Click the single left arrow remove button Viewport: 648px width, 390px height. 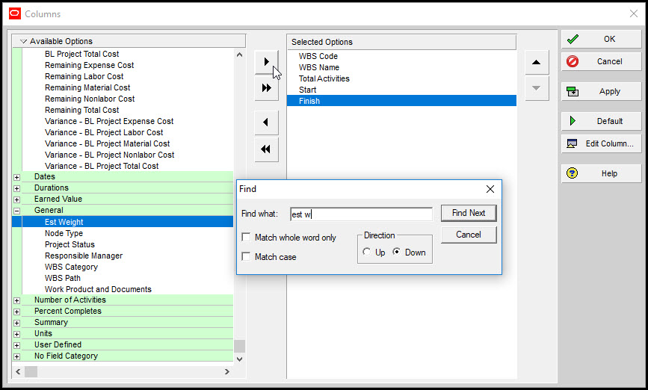[265, 123]
